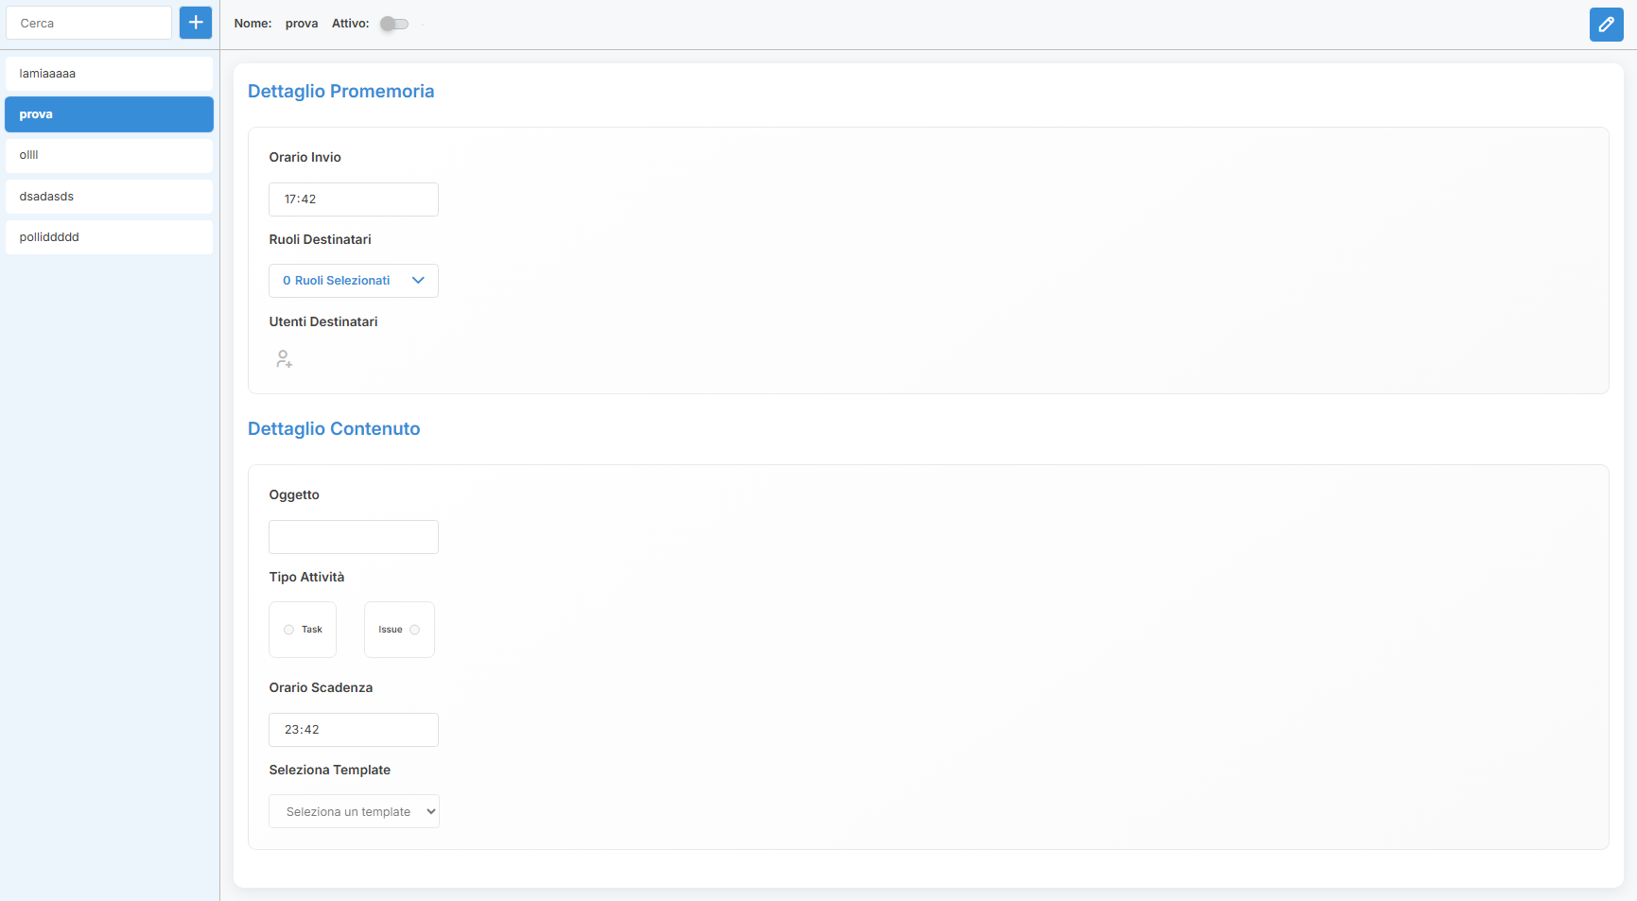Open the Seleziona un template dropdown
This screenshot has width=1637, height=901.
point(354,811)
